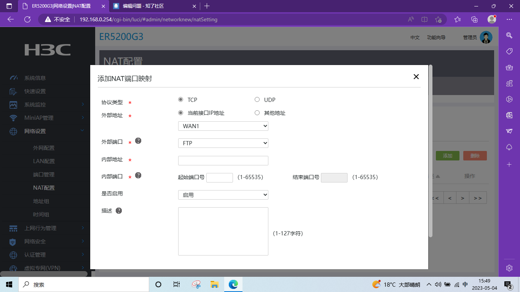The height and width of the screenshot is (292, 520).
Task: Open the Windows Start menu
Action: (9, 284)
